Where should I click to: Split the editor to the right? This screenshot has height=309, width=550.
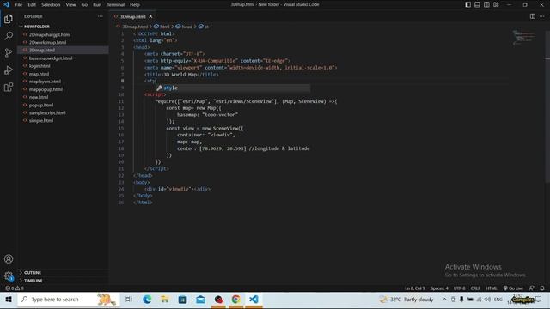coord(533,16)
